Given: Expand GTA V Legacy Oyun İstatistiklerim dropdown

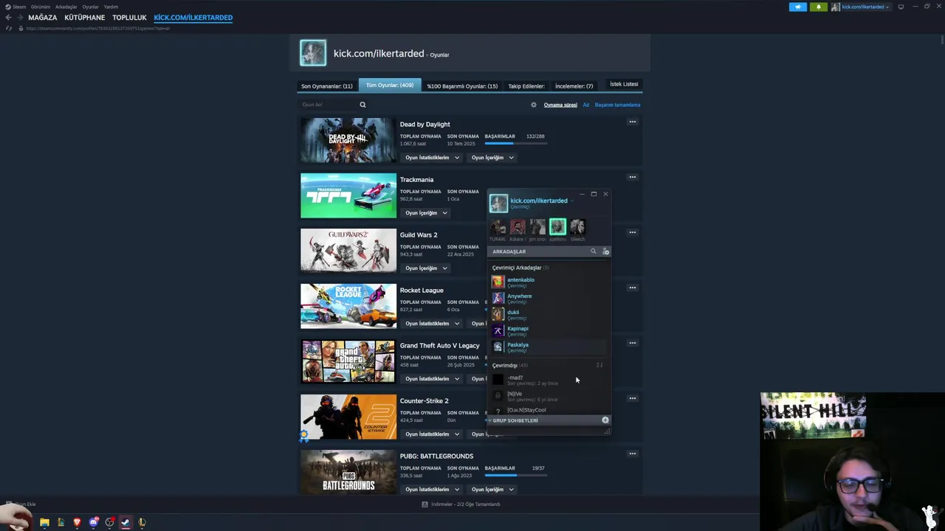Looking at the screenshot, I should coord(432,378).
